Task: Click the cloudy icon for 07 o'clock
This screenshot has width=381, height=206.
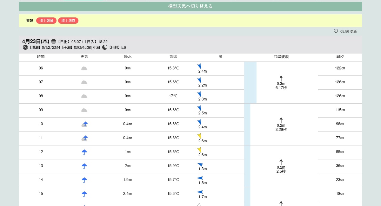Action: pos(84,82)
